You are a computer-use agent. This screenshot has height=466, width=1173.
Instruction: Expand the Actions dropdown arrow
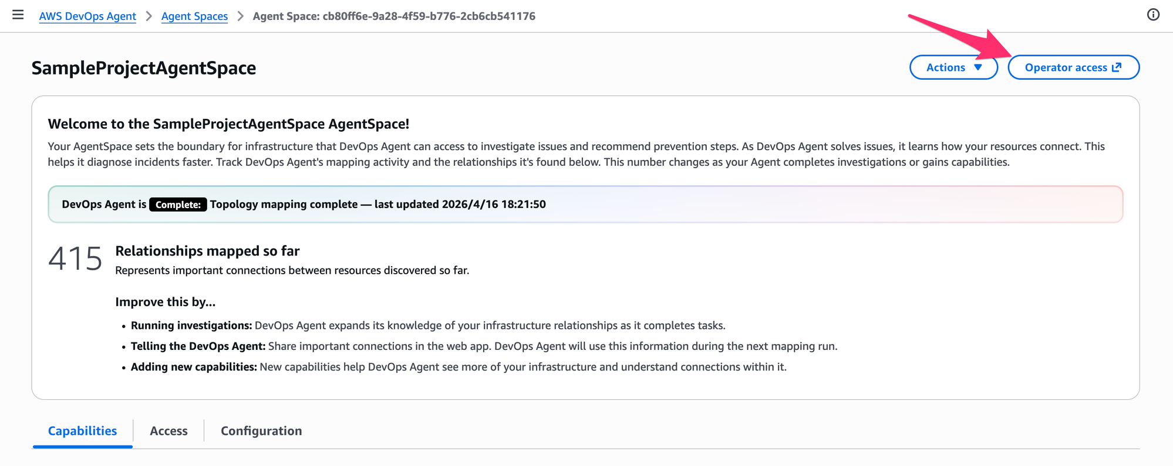point(978,67)
